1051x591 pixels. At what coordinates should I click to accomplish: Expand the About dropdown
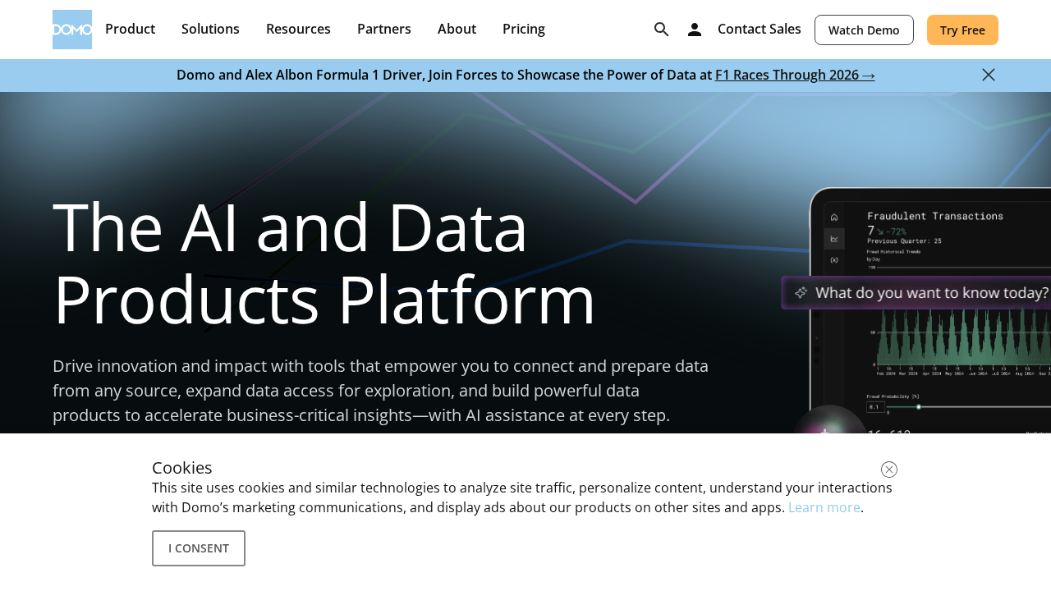click(457, 27)
